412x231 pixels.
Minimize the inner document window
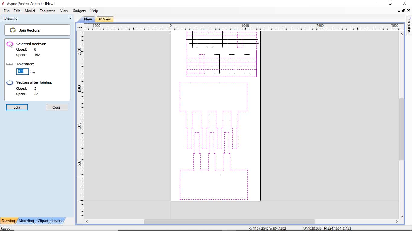pos(399,11)
